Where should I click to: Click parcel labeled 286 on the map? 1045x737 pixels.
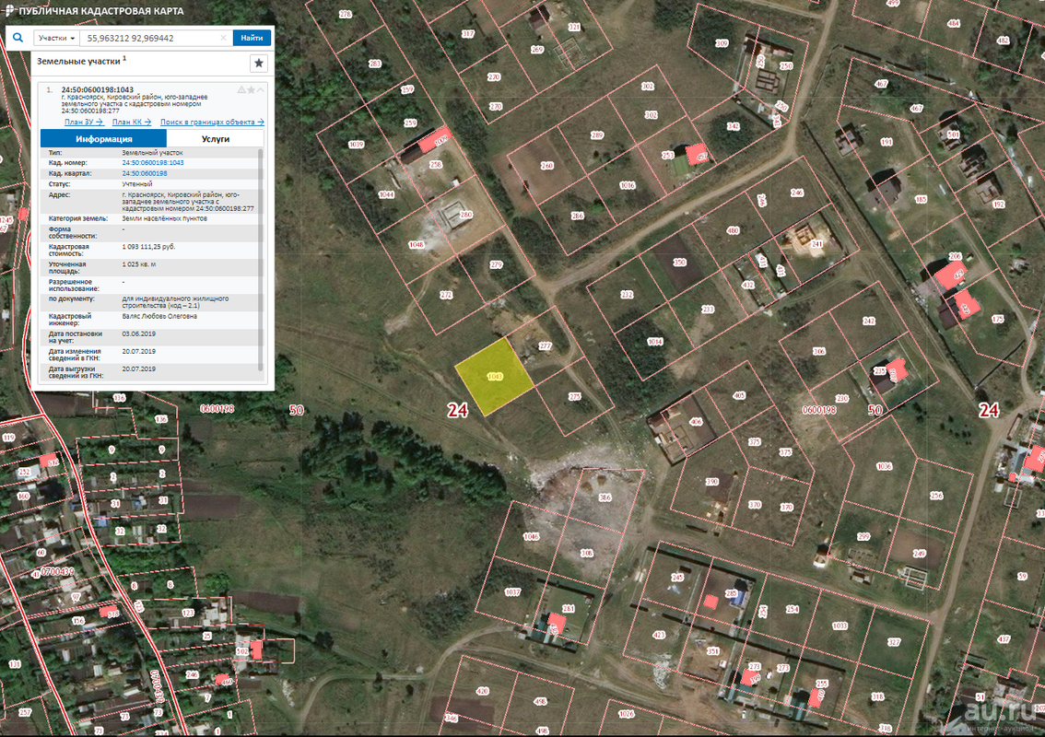pos(577,216)
